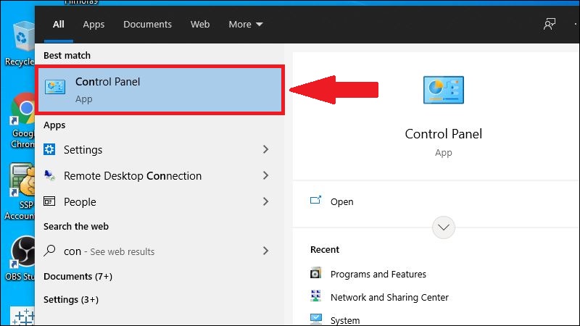
Task: Click the Control Panel title in preview
Action: [x=443, y=134]
